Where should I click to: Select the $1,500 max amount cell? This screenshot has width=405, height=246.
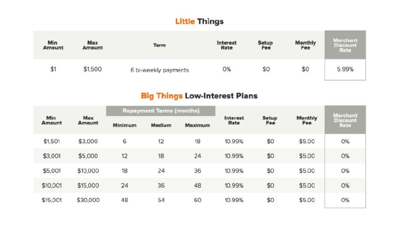pos(92,69)
